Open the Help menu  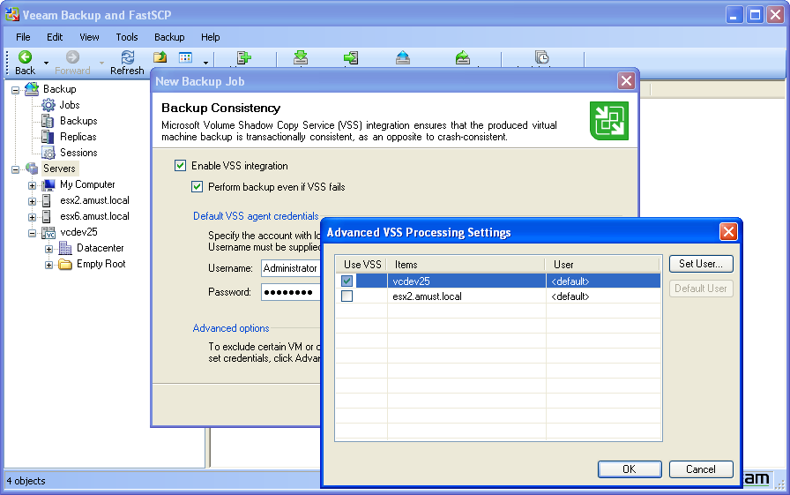[210, 37]
